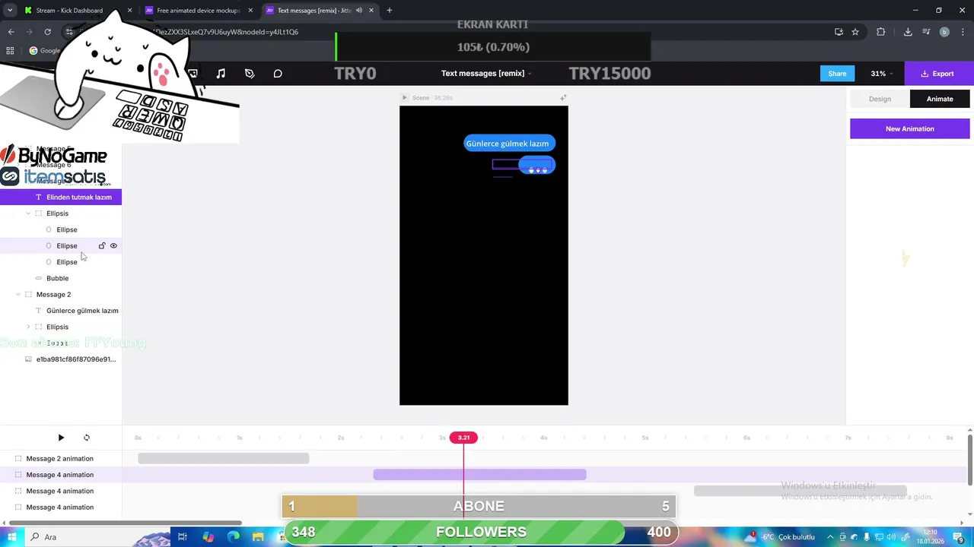Image resolution: width=974 pixels, height=547 pixels.
Task: Click the Export button
Action: (937, 74)
